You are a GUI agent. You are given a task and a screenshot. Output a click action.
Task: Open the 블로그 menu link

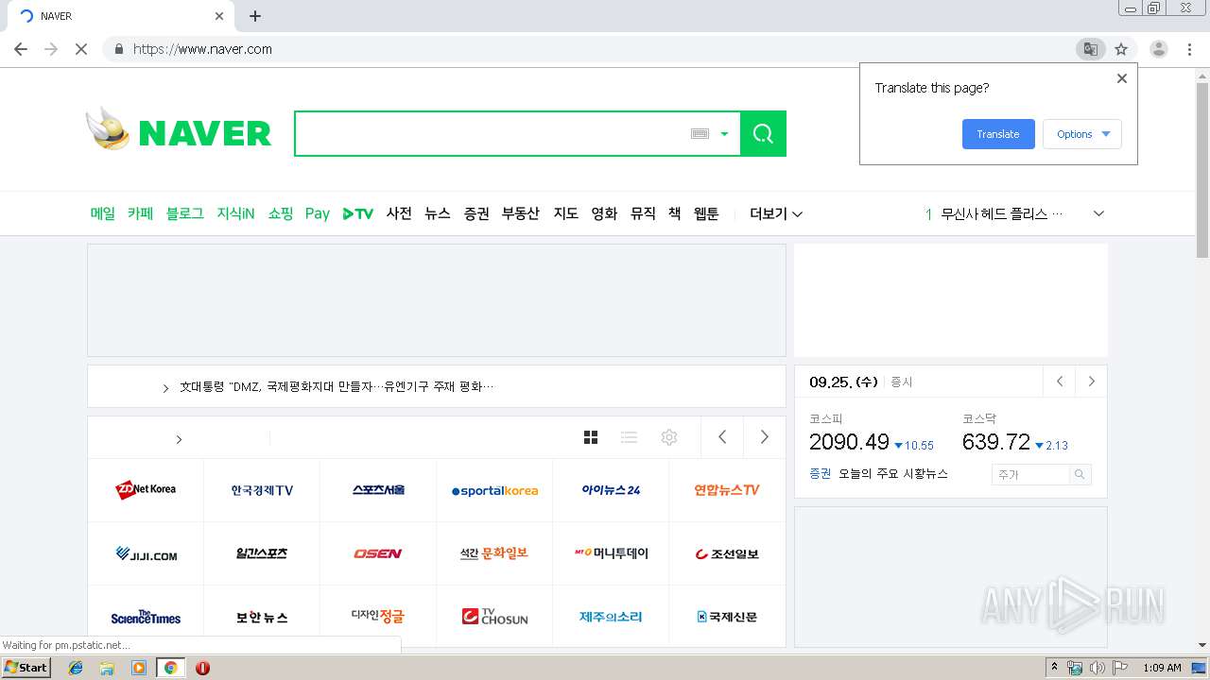click(184, 213)
